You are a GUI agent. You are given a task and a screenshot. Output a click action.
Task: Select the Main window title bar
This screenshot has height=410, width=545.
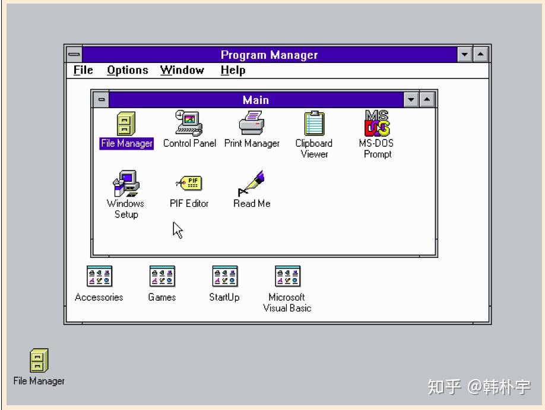[255, 99]
